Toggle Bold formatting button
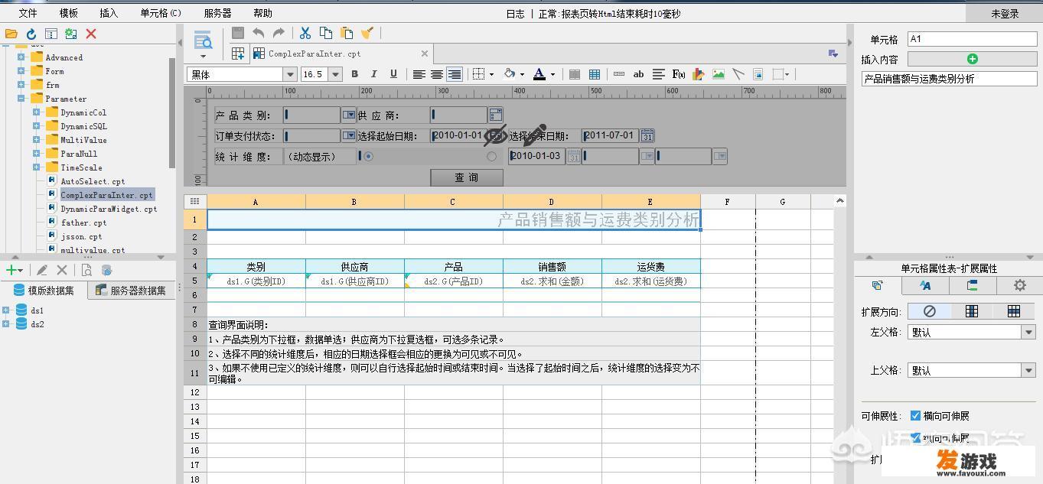 point(354,74)
